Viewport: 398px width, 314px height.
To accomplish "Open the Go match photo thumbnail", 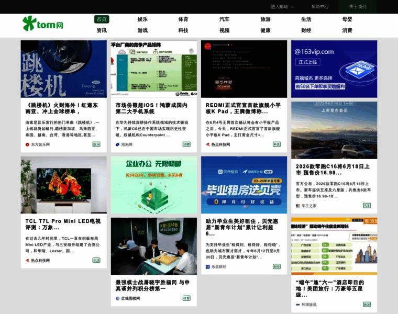I will 154,246.
